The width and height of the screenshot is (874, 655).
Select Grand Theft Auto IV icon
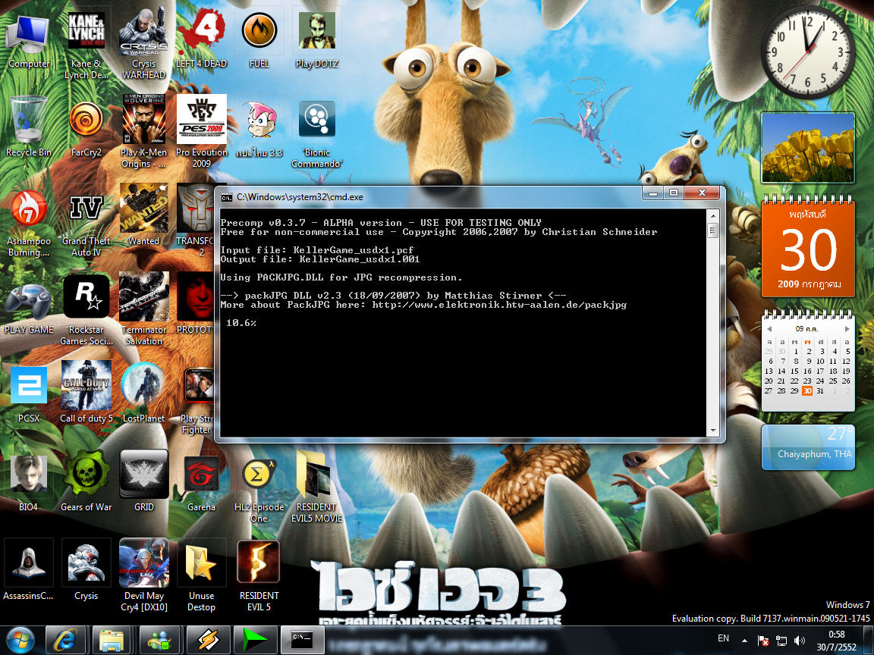(x=86, y=223)
